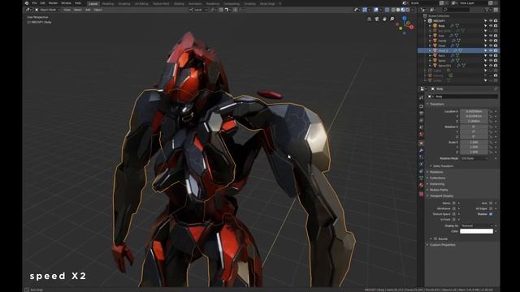Viewport: 520px width, 292px height.
Task: Enable the Wireframe display checkbox
Action: tap(454, 208)
